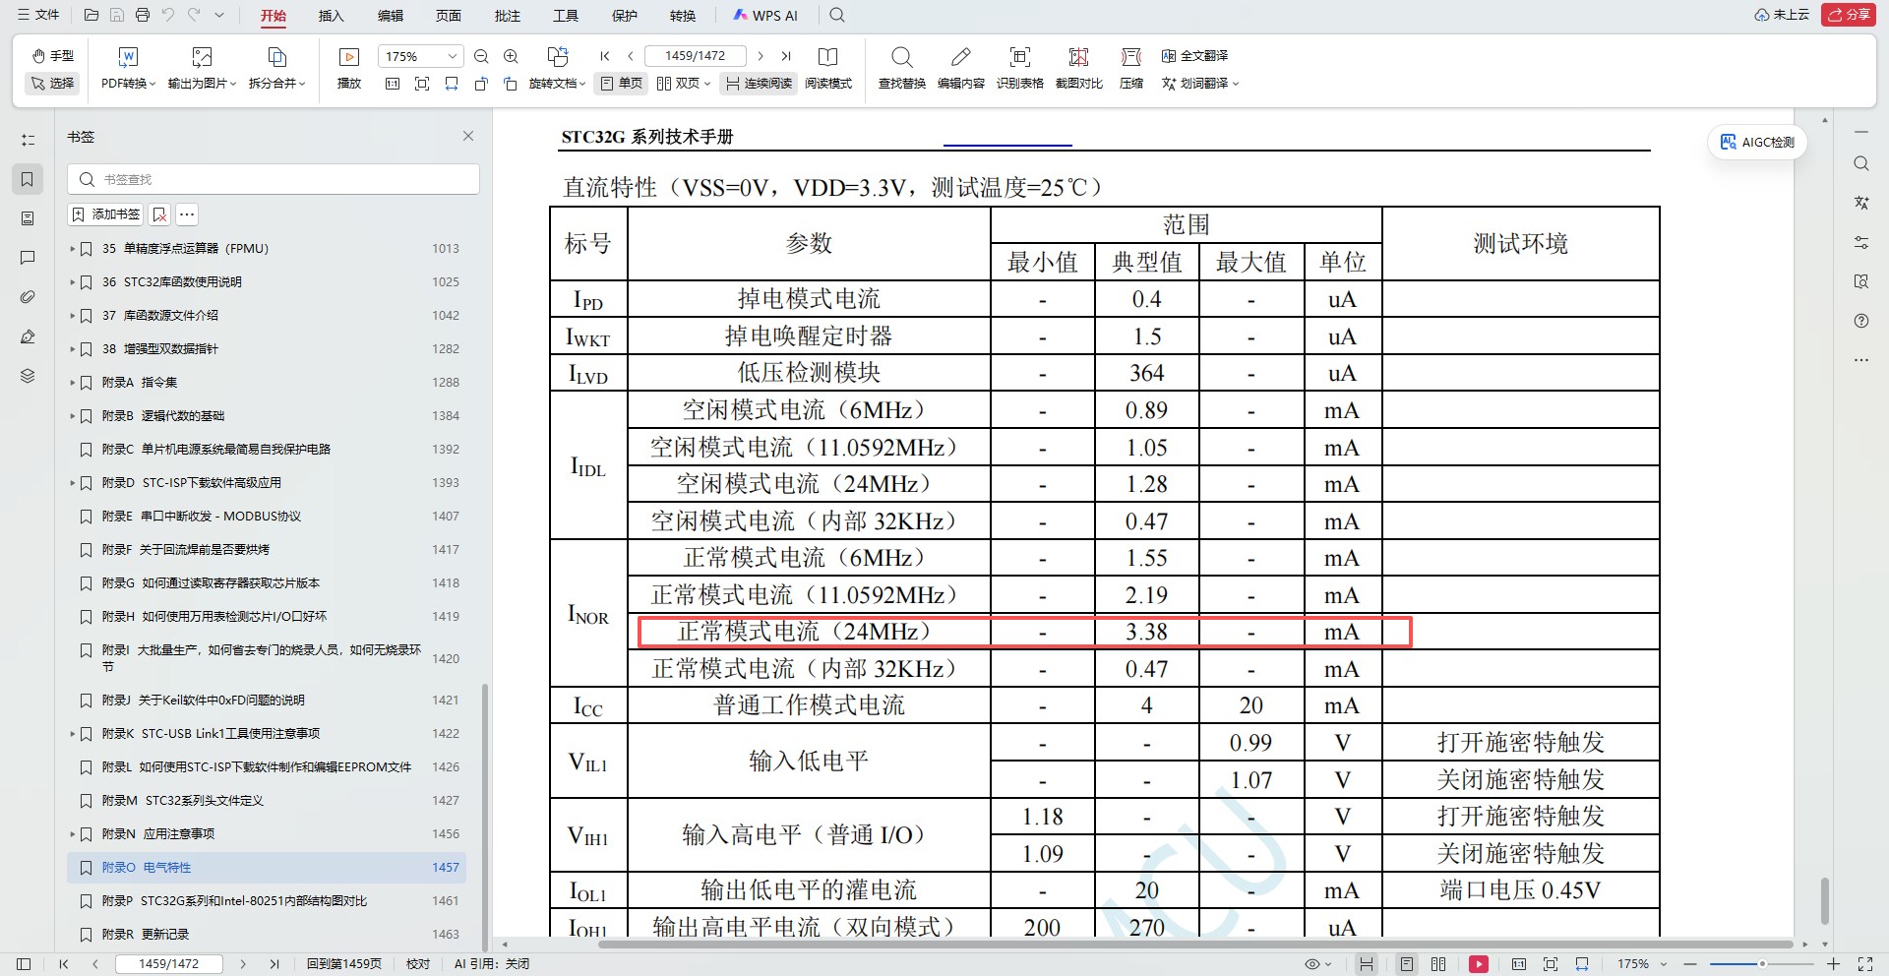Open the 文件 menu

coord(38,15)
